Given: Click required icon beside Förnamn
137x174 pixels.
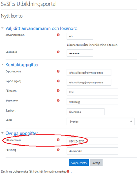Looking at the screenshot, I should point(58,91).
